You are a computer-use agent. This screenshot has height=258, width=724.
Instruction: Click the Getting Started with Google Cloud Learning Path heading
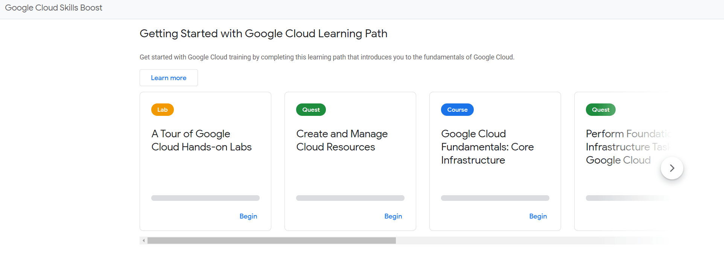[263, 33]
